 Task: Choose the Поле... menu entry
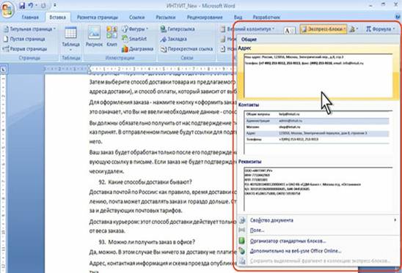(x=318, y=231)
